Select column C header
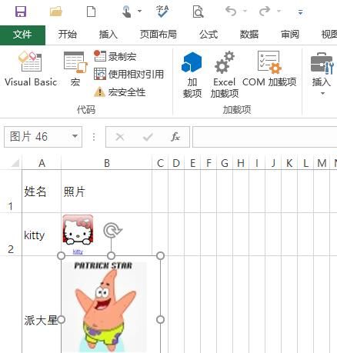This screenshot has height=353, width=337. (x=160, y=163)
